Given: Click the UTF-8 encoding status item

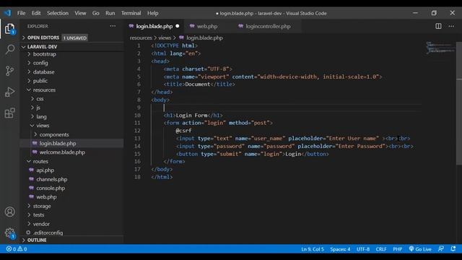Looking at the screenshot, I should 363,249.
